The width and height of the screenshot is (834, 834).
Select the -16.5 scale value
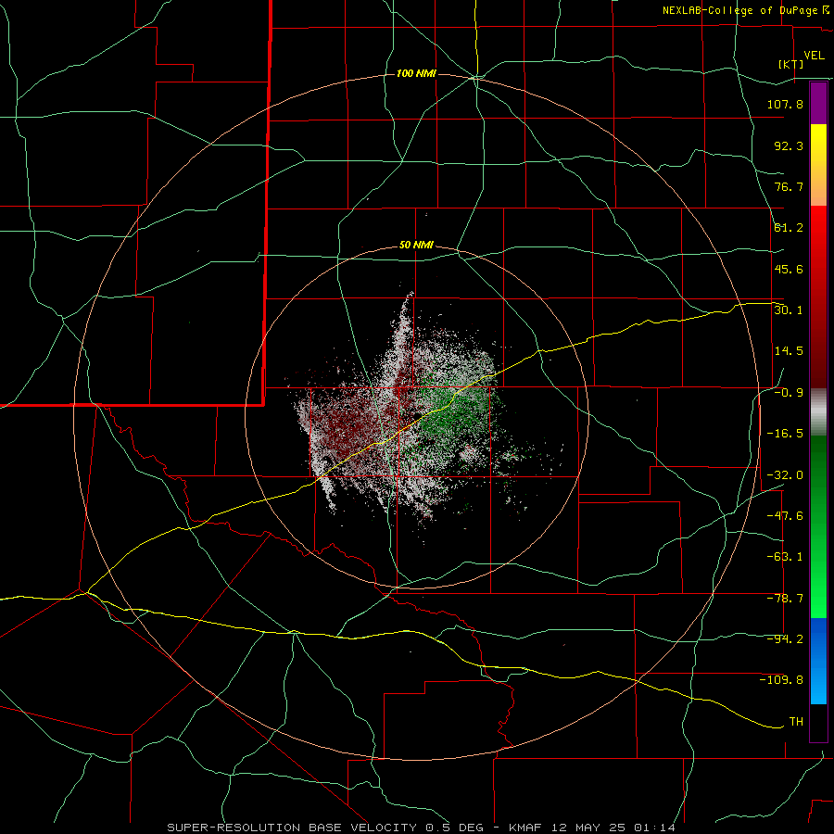(x=785, y=434)
